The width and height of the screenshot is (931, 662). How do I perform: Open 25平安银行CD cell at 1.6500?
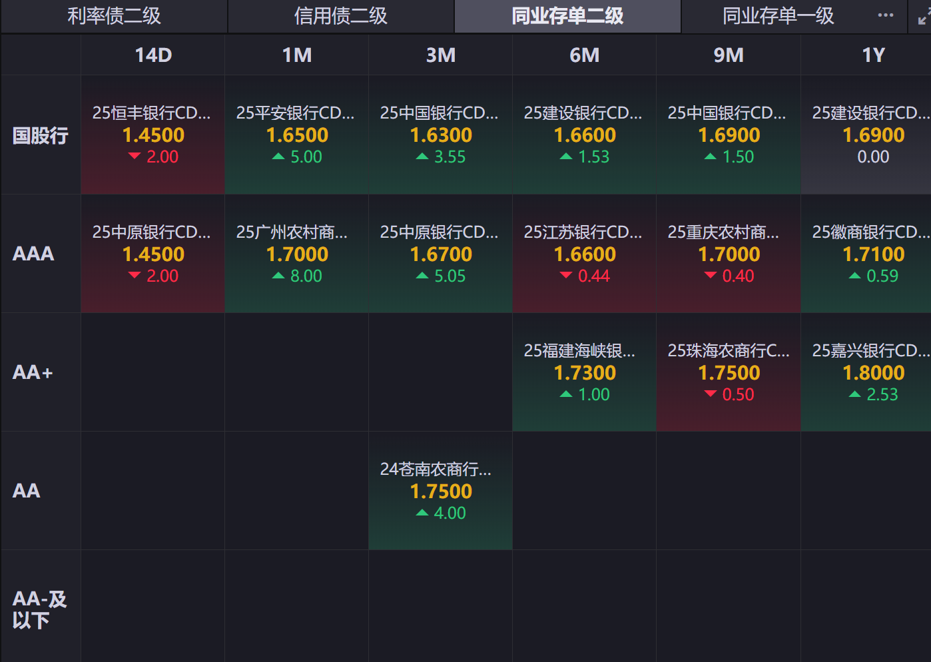[x=297, y=135]
